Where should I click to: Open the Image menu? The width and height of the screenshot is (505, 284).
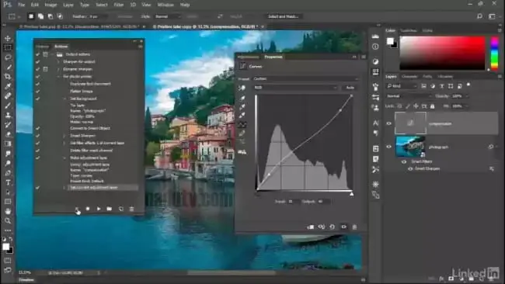click(50, 5)
